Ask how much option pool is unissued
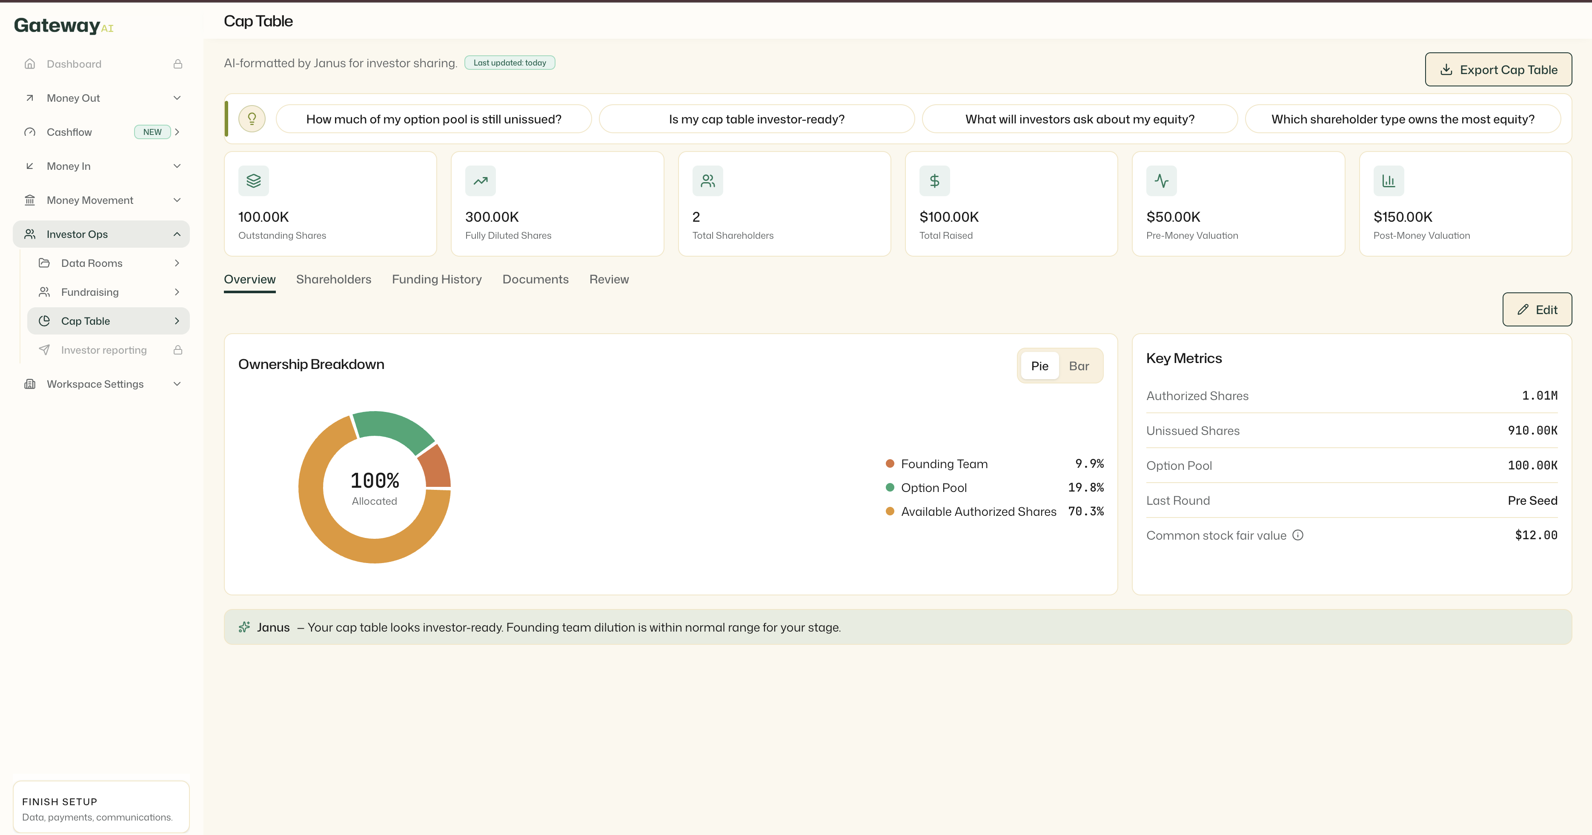1592x835 pixels. pos(434,119)
